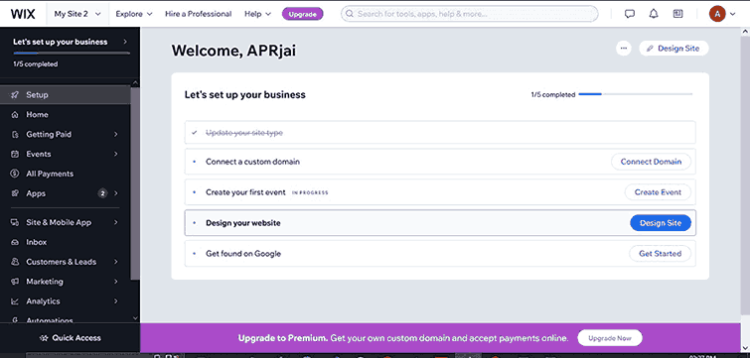The width and height of the screenshot is (750, 358).
Task: Expand Site & Mobile App submenu
Action: click(116, 222)
